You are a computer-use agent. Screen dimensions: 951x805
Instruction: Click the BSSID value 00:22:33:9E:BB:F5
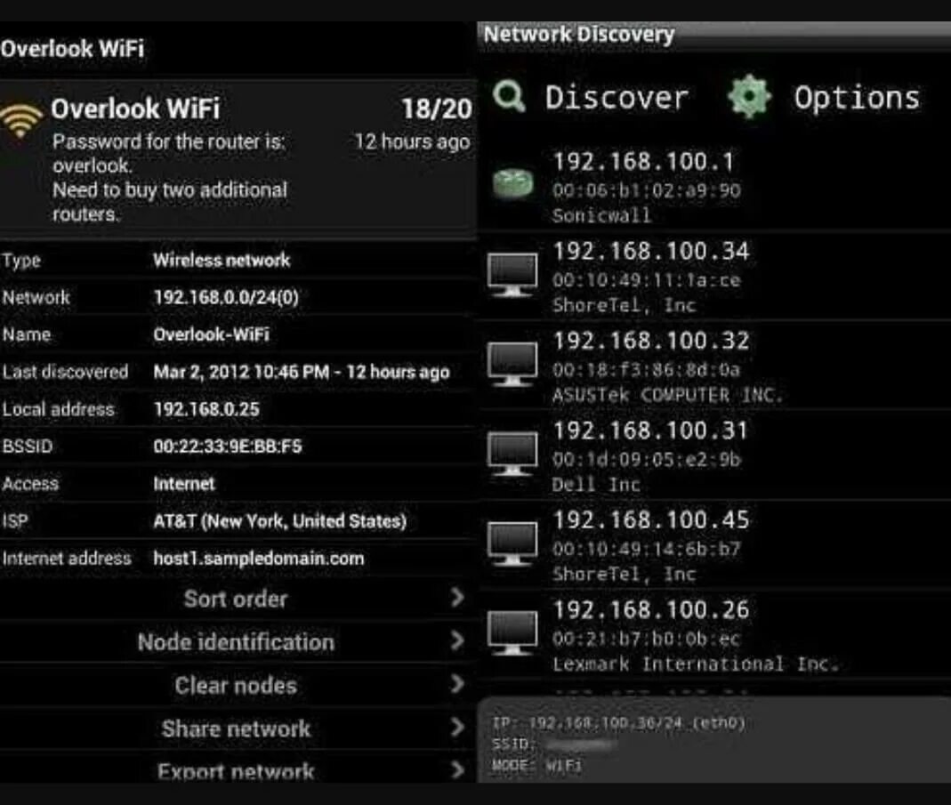[x=228, y=447]
